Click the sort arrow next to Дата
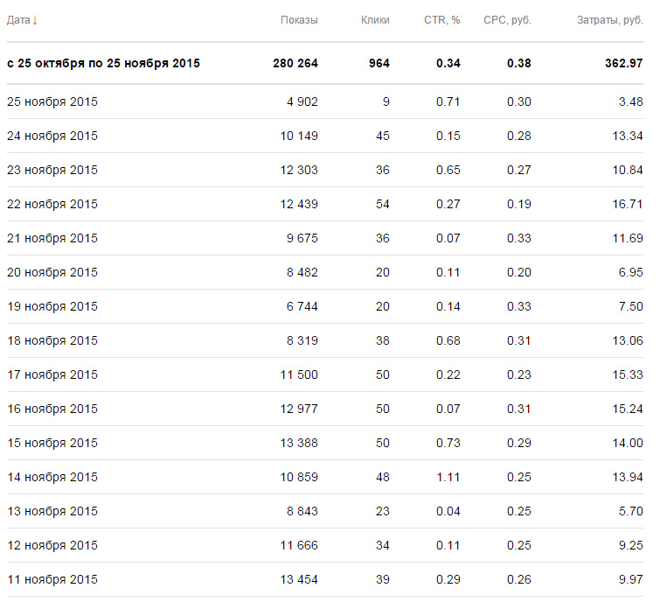 pos(35,20)
